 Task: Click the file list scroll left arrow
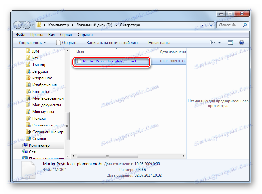click(73, 156)
